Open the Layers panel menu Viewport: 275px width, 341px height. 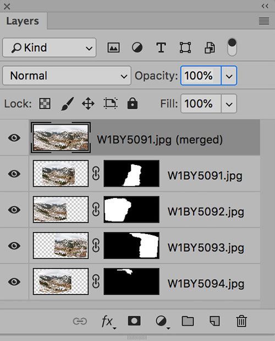(264, 21)
